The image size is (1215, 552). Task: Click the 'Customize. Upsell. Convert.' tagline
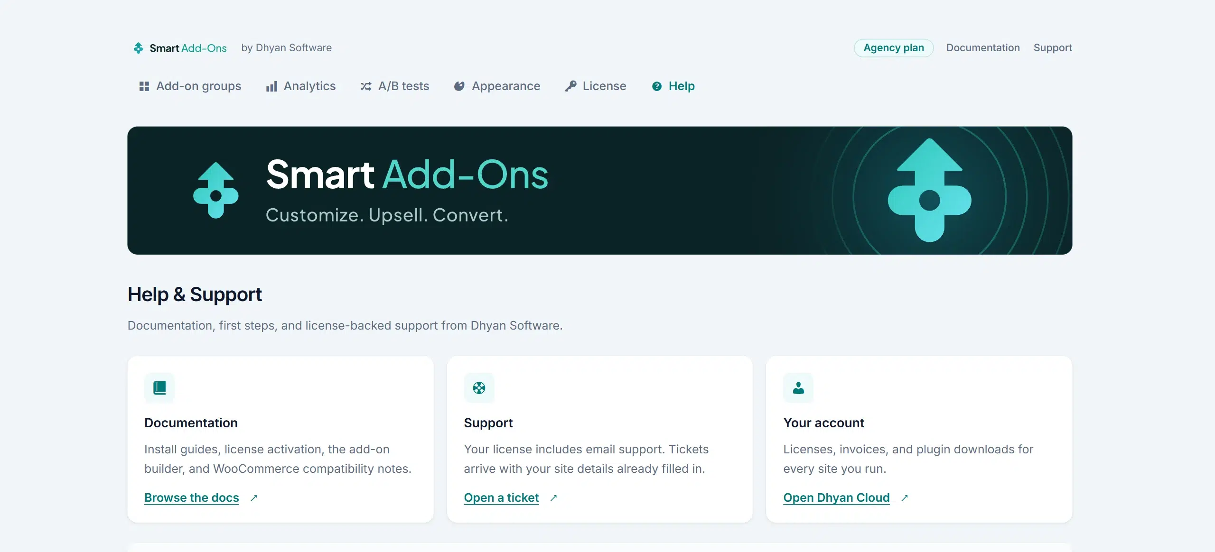tap(387, 215)
